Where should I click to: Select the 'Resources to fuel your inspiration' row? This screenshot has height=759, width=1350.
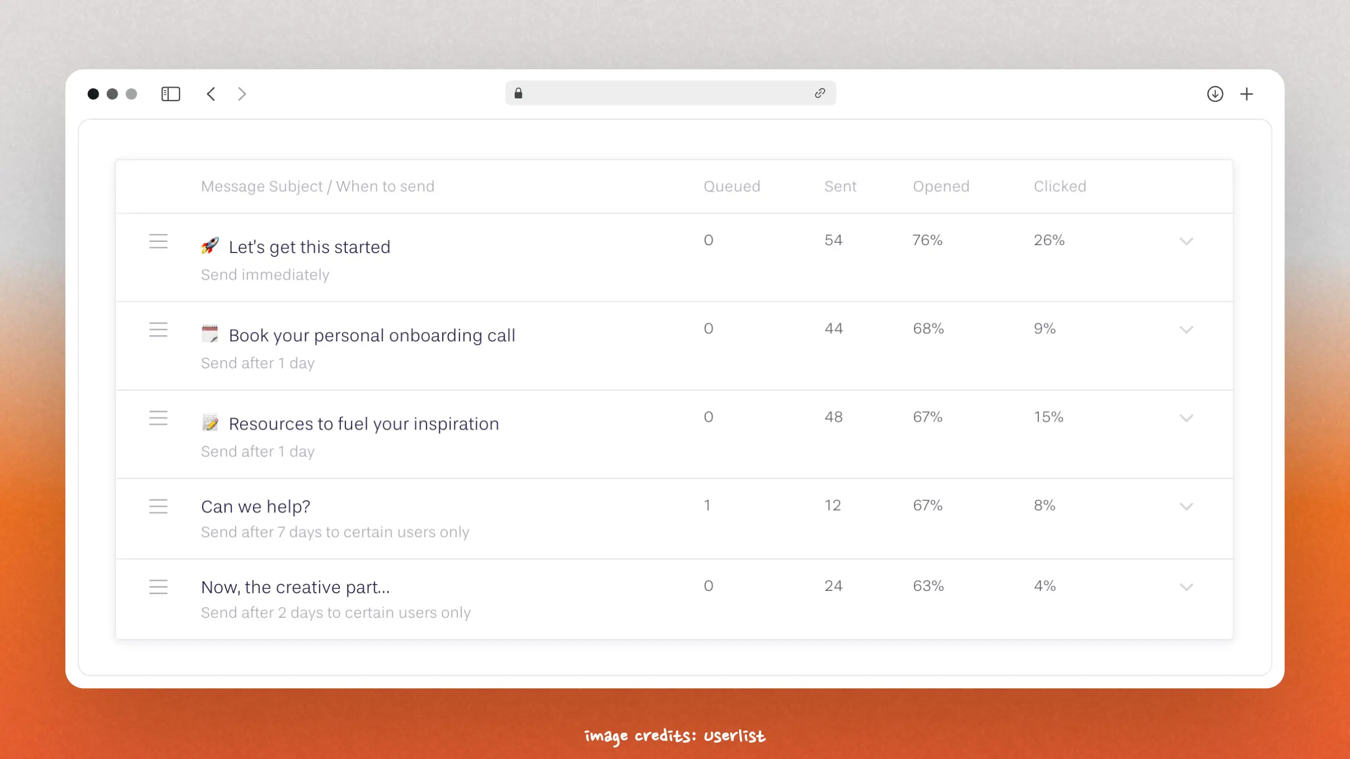coord(363,423)
